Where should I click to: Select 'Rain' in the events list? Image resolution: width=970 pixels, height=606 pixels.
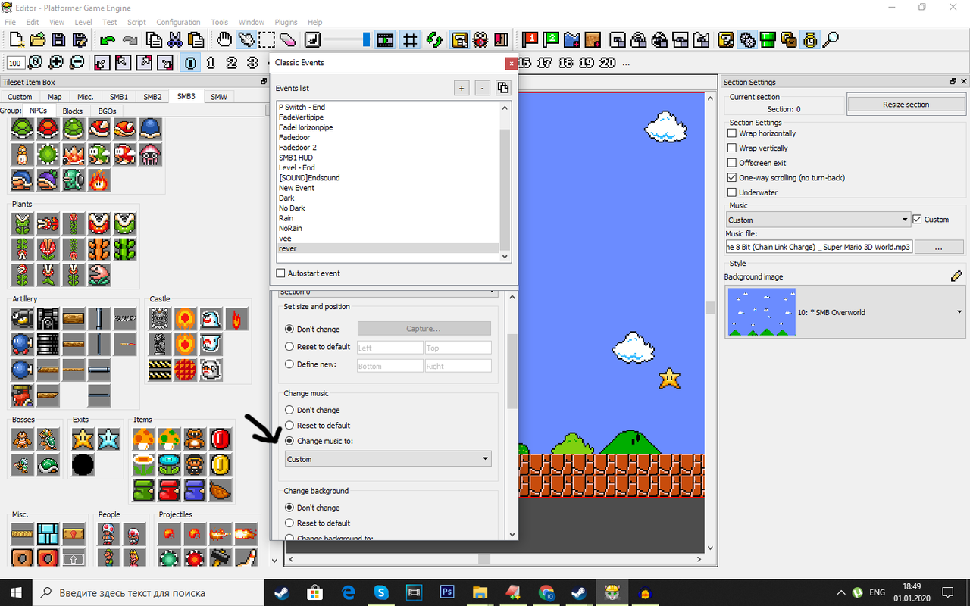[x=286, y=218]
